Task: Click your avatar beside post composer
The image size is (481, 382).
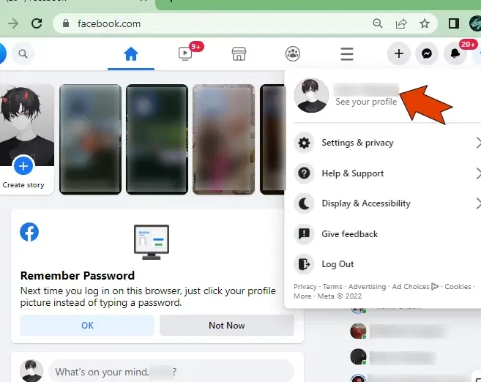Action: (31, 371)
